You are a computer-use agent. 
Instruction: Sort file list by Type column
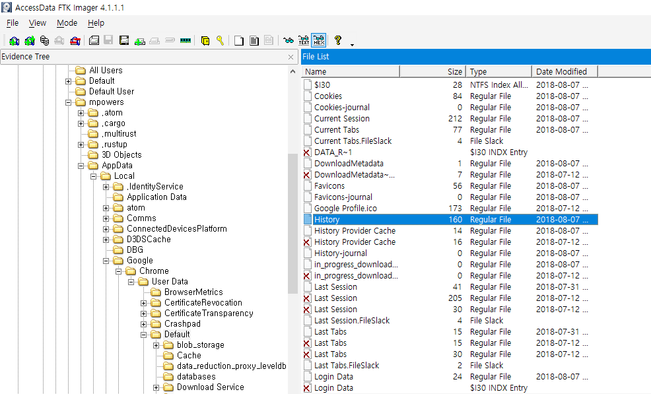498,71
